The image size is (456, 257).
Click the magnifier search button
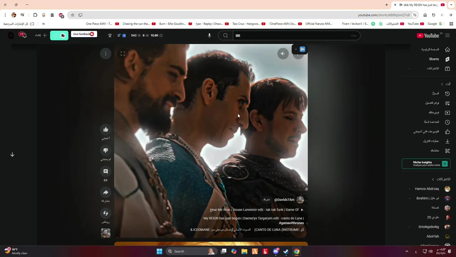226,35
